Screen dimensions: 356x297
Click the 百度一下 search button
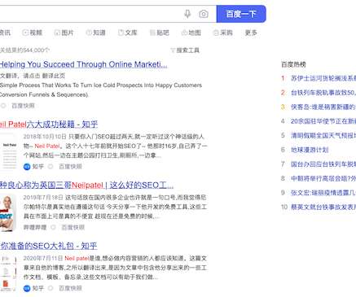(241, 14)
